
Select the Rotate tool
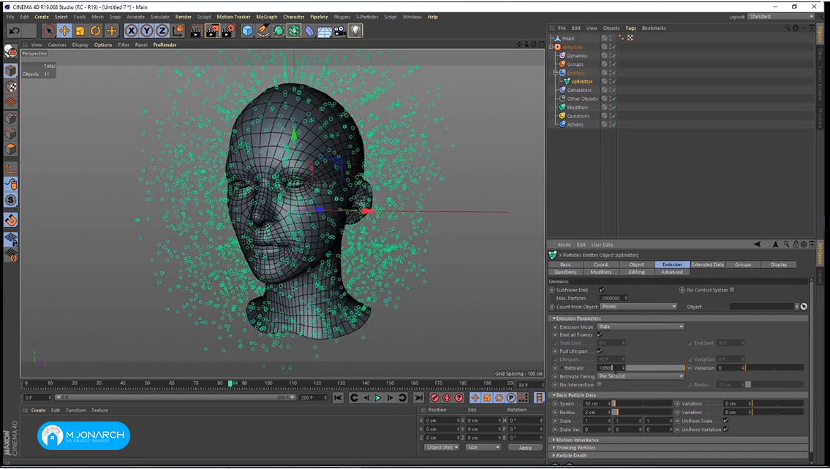[95, 31]
